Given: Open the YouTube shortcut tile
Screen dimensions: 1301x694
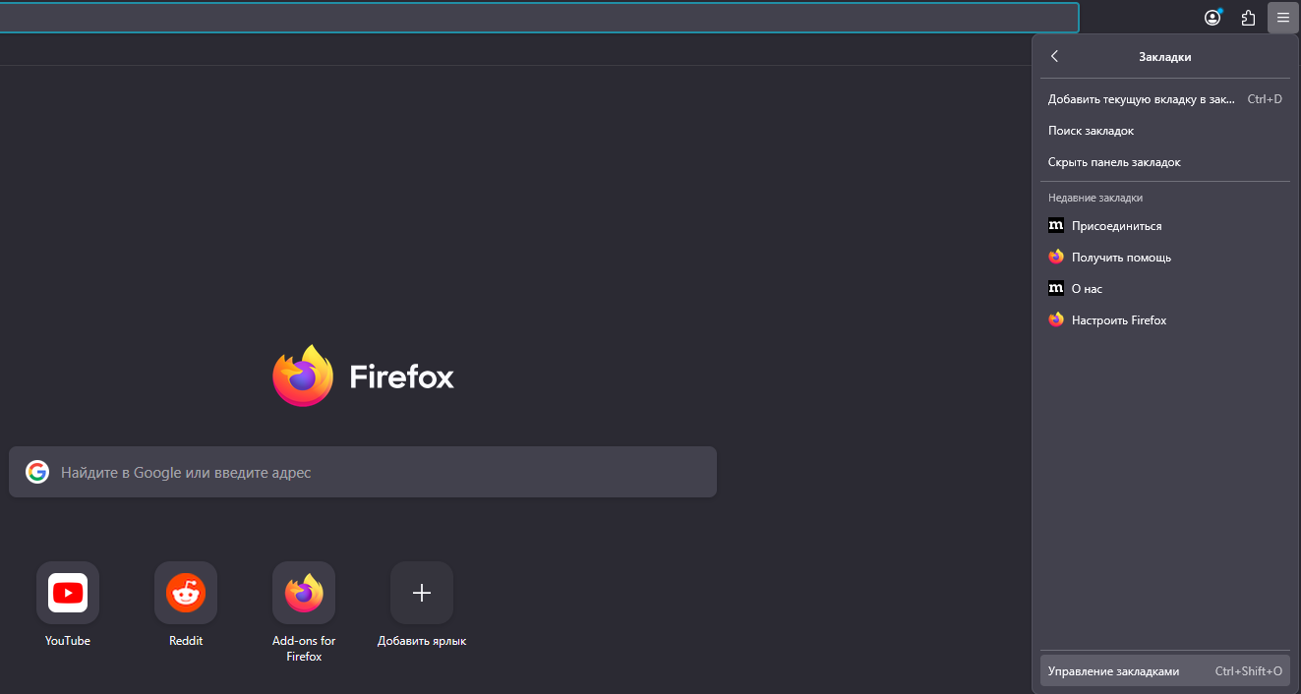Looking at the screenshot, I should point(68,593).
